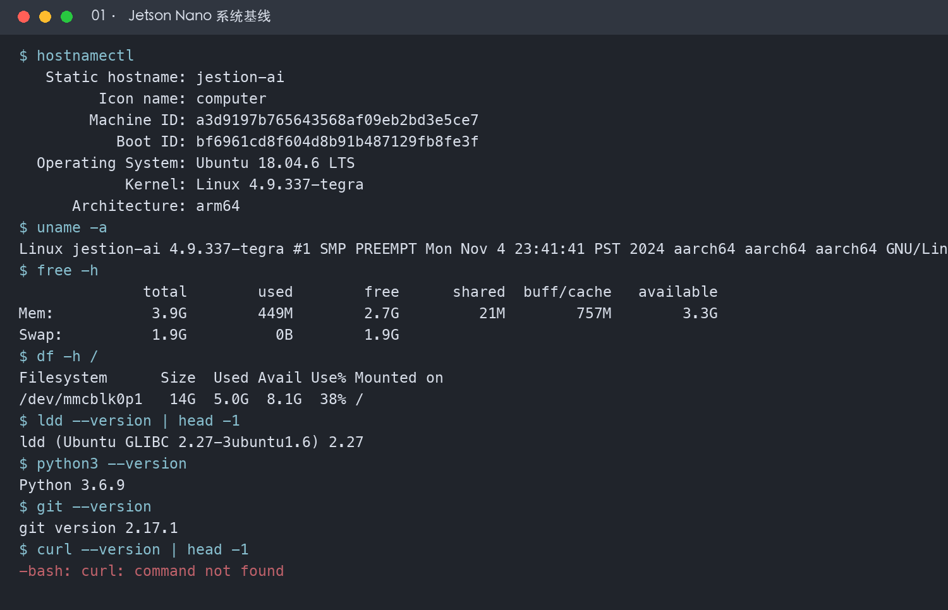Click the 'total' column header
This screenshot has height=610, width=948.
[x=165, y=292]
